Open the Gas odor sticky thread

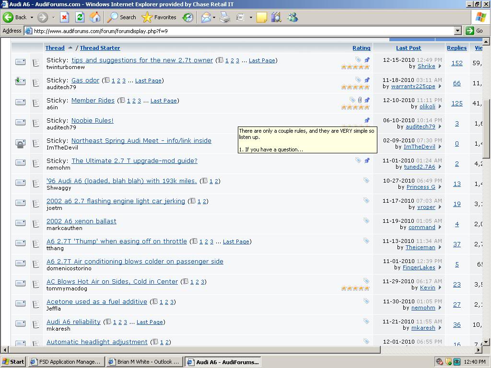pyautogui.click(x=85, y=80)
